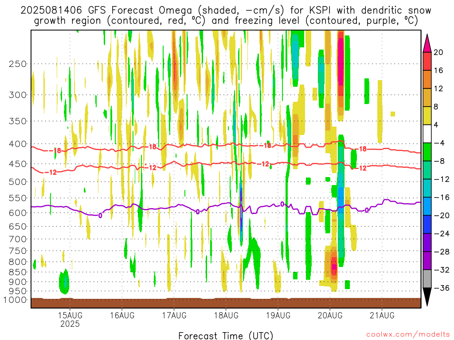454x340 pixels.
Task: Click the 1000 pressure level label
Action: (x=15, y=300)
